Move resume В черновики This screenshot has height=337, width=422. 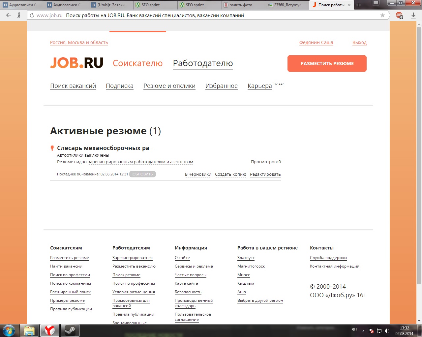tap(198, 174)
